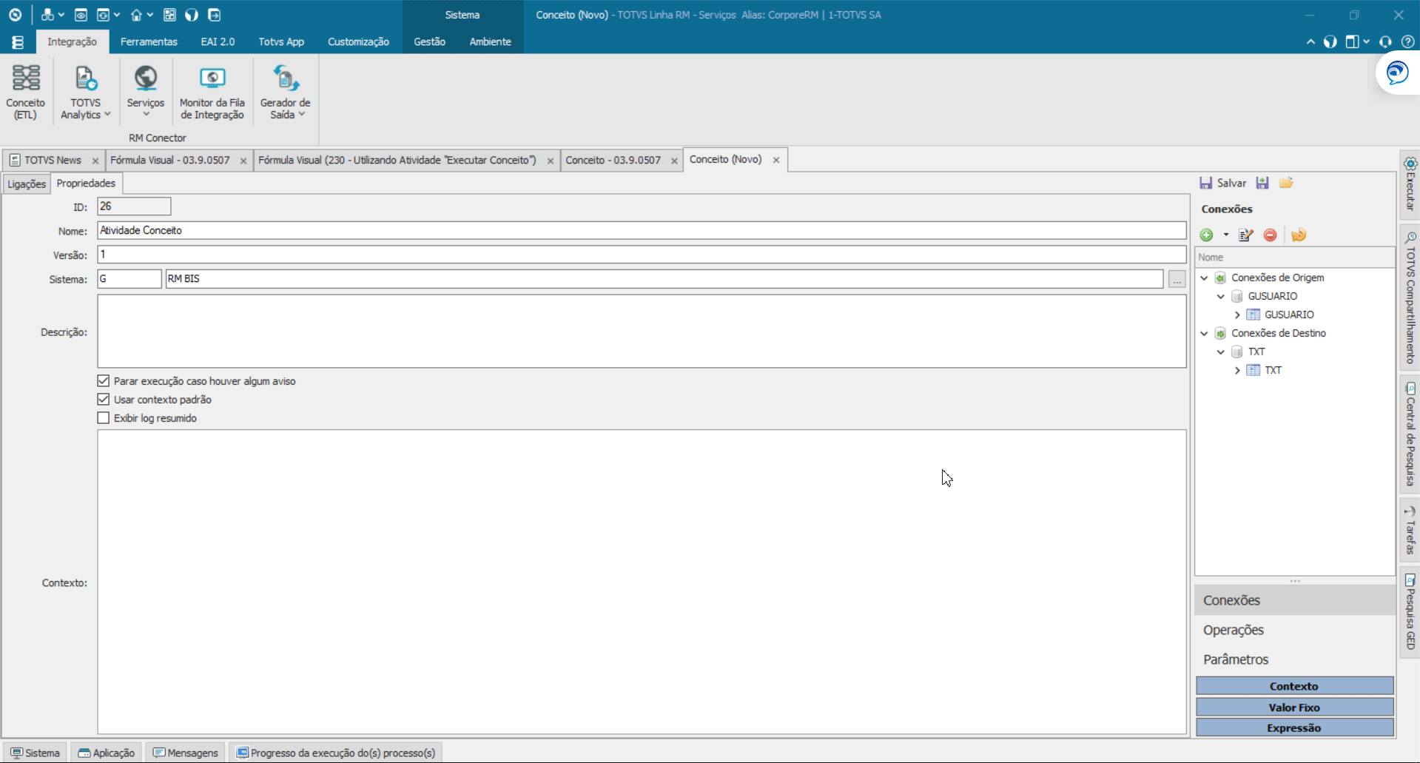Edit the selected connection with pencil icon
Viewport: 1420px width, 763px height.
(1246, 235)
